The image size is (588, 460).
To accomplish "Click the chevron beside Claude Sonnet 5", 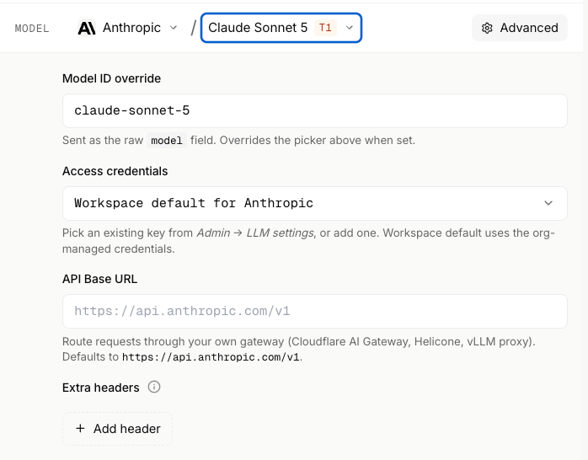I will coord(349,28).
